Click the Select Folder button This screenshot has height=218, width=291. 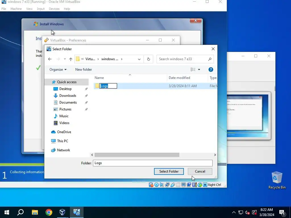click(x=169, y=171)
